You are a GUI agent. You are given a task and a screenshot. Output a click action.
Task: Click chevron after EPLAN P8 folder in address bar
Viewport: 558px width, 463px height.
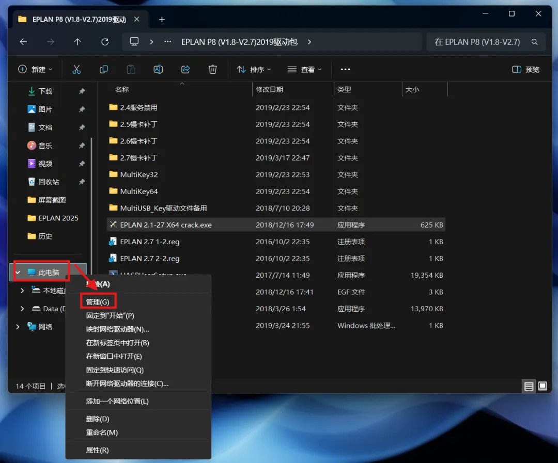click(309, 42)
